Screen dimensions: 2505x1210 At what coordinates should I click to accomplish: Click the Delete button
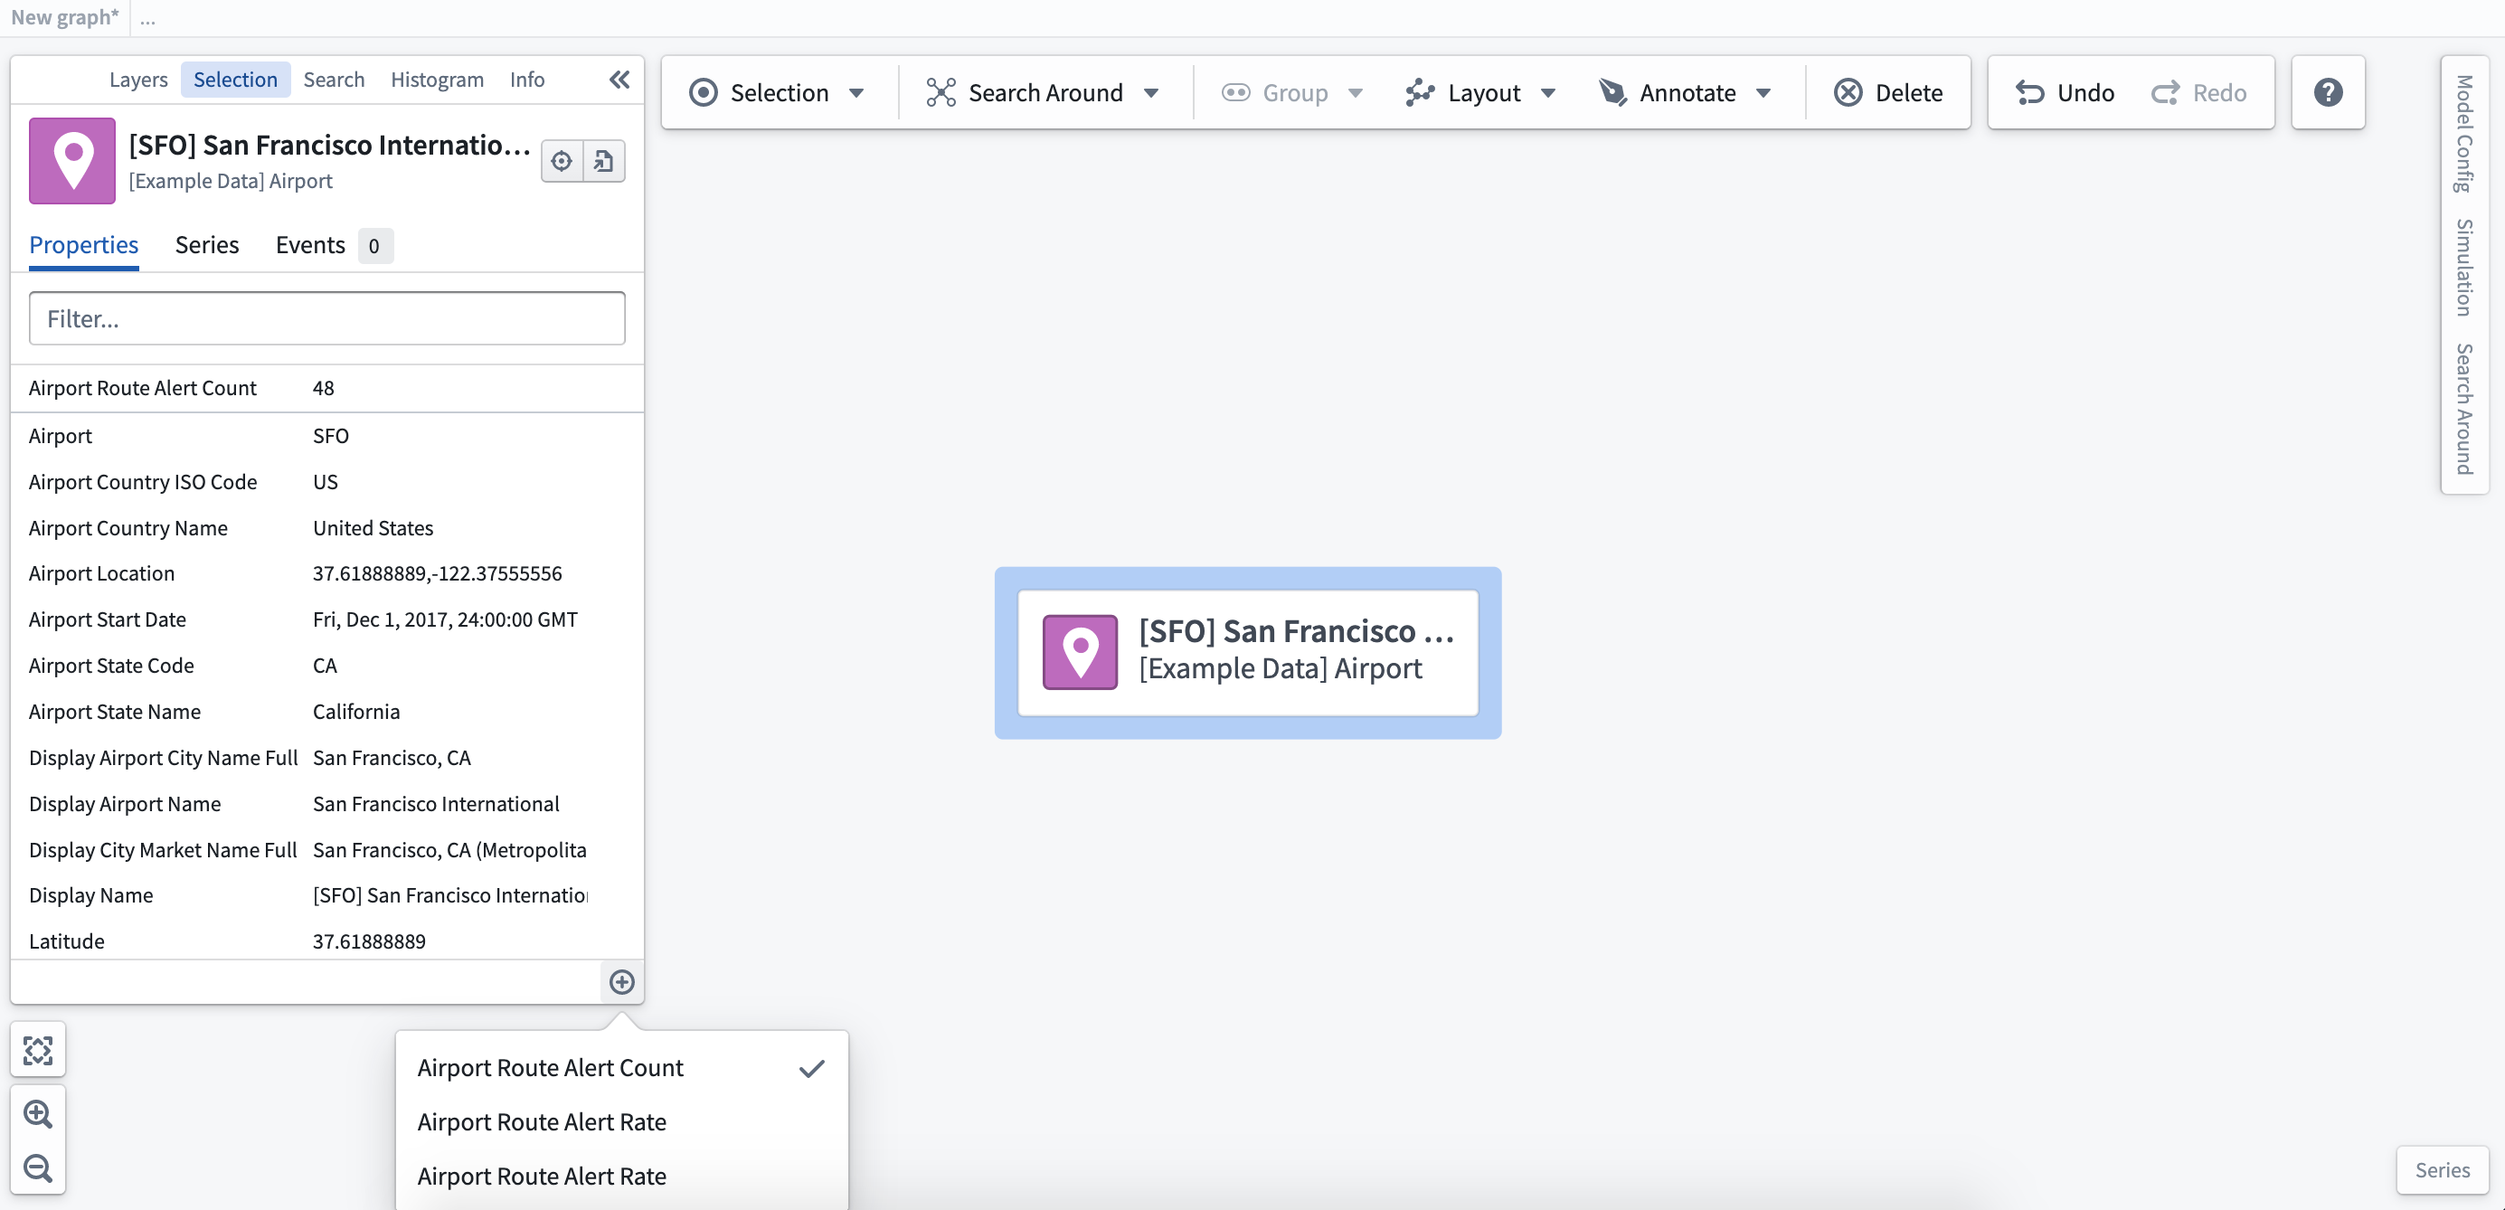pos(1887,92)
